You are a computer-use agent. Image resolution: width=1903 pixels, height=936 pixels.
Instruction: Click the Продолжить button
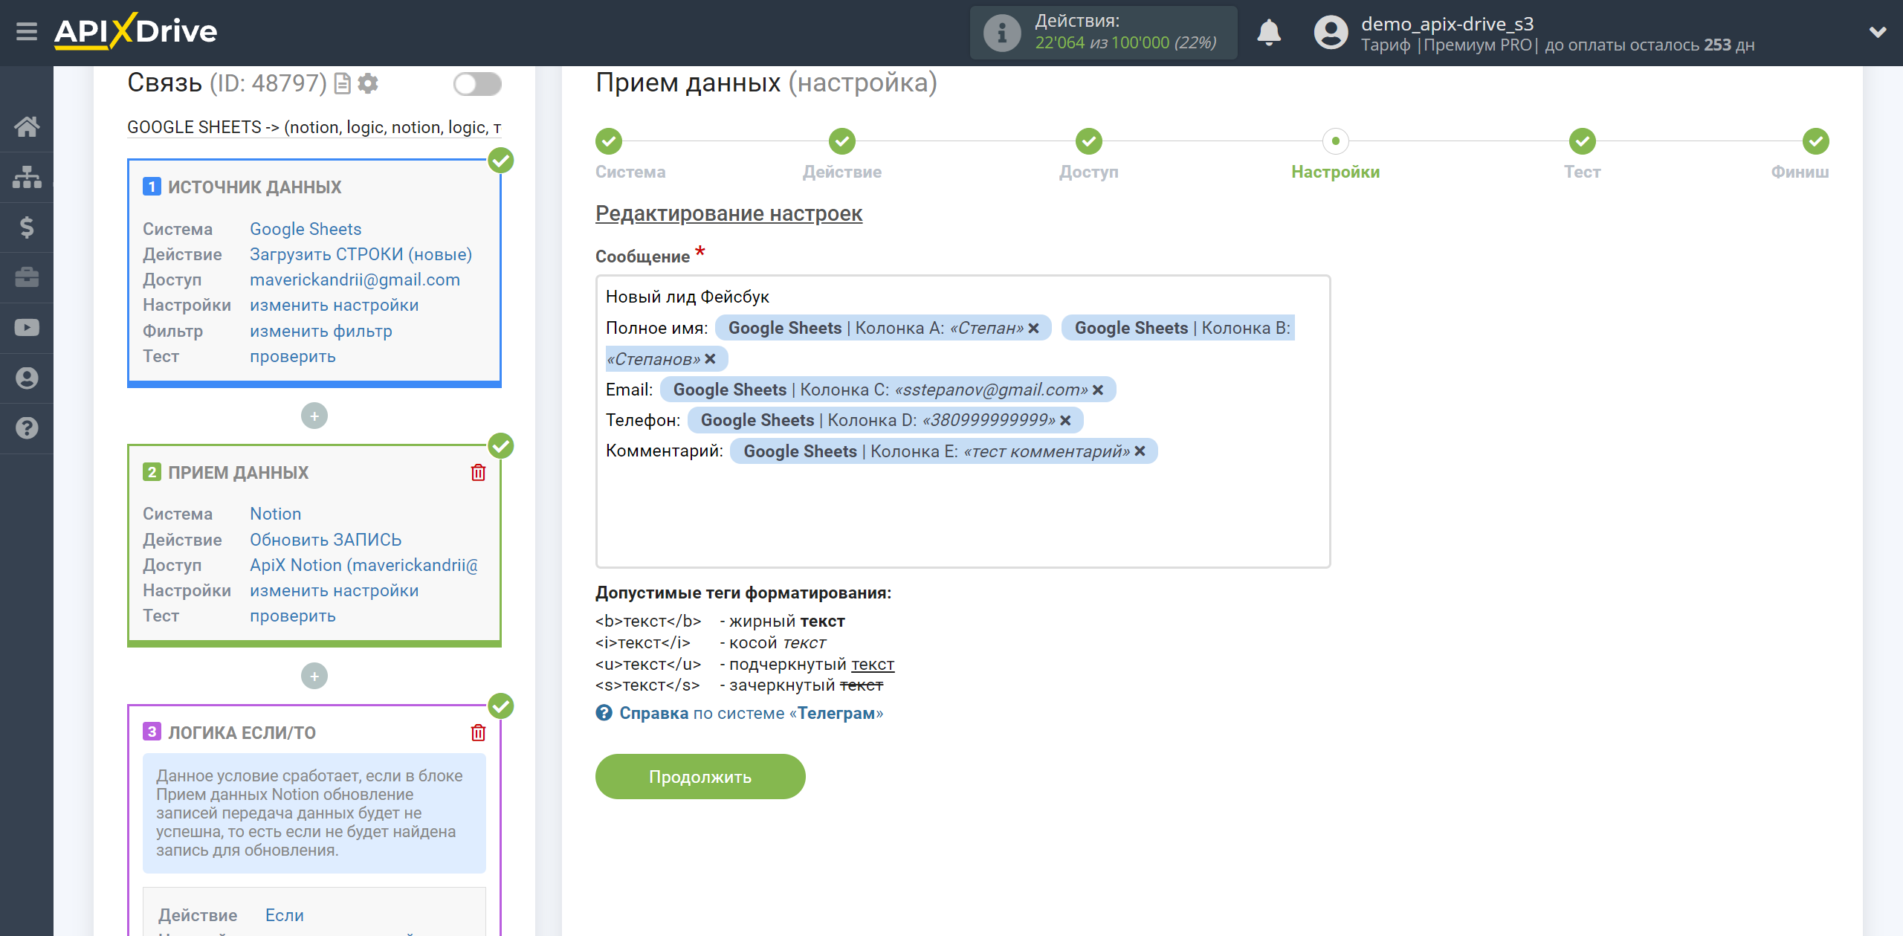700,777
